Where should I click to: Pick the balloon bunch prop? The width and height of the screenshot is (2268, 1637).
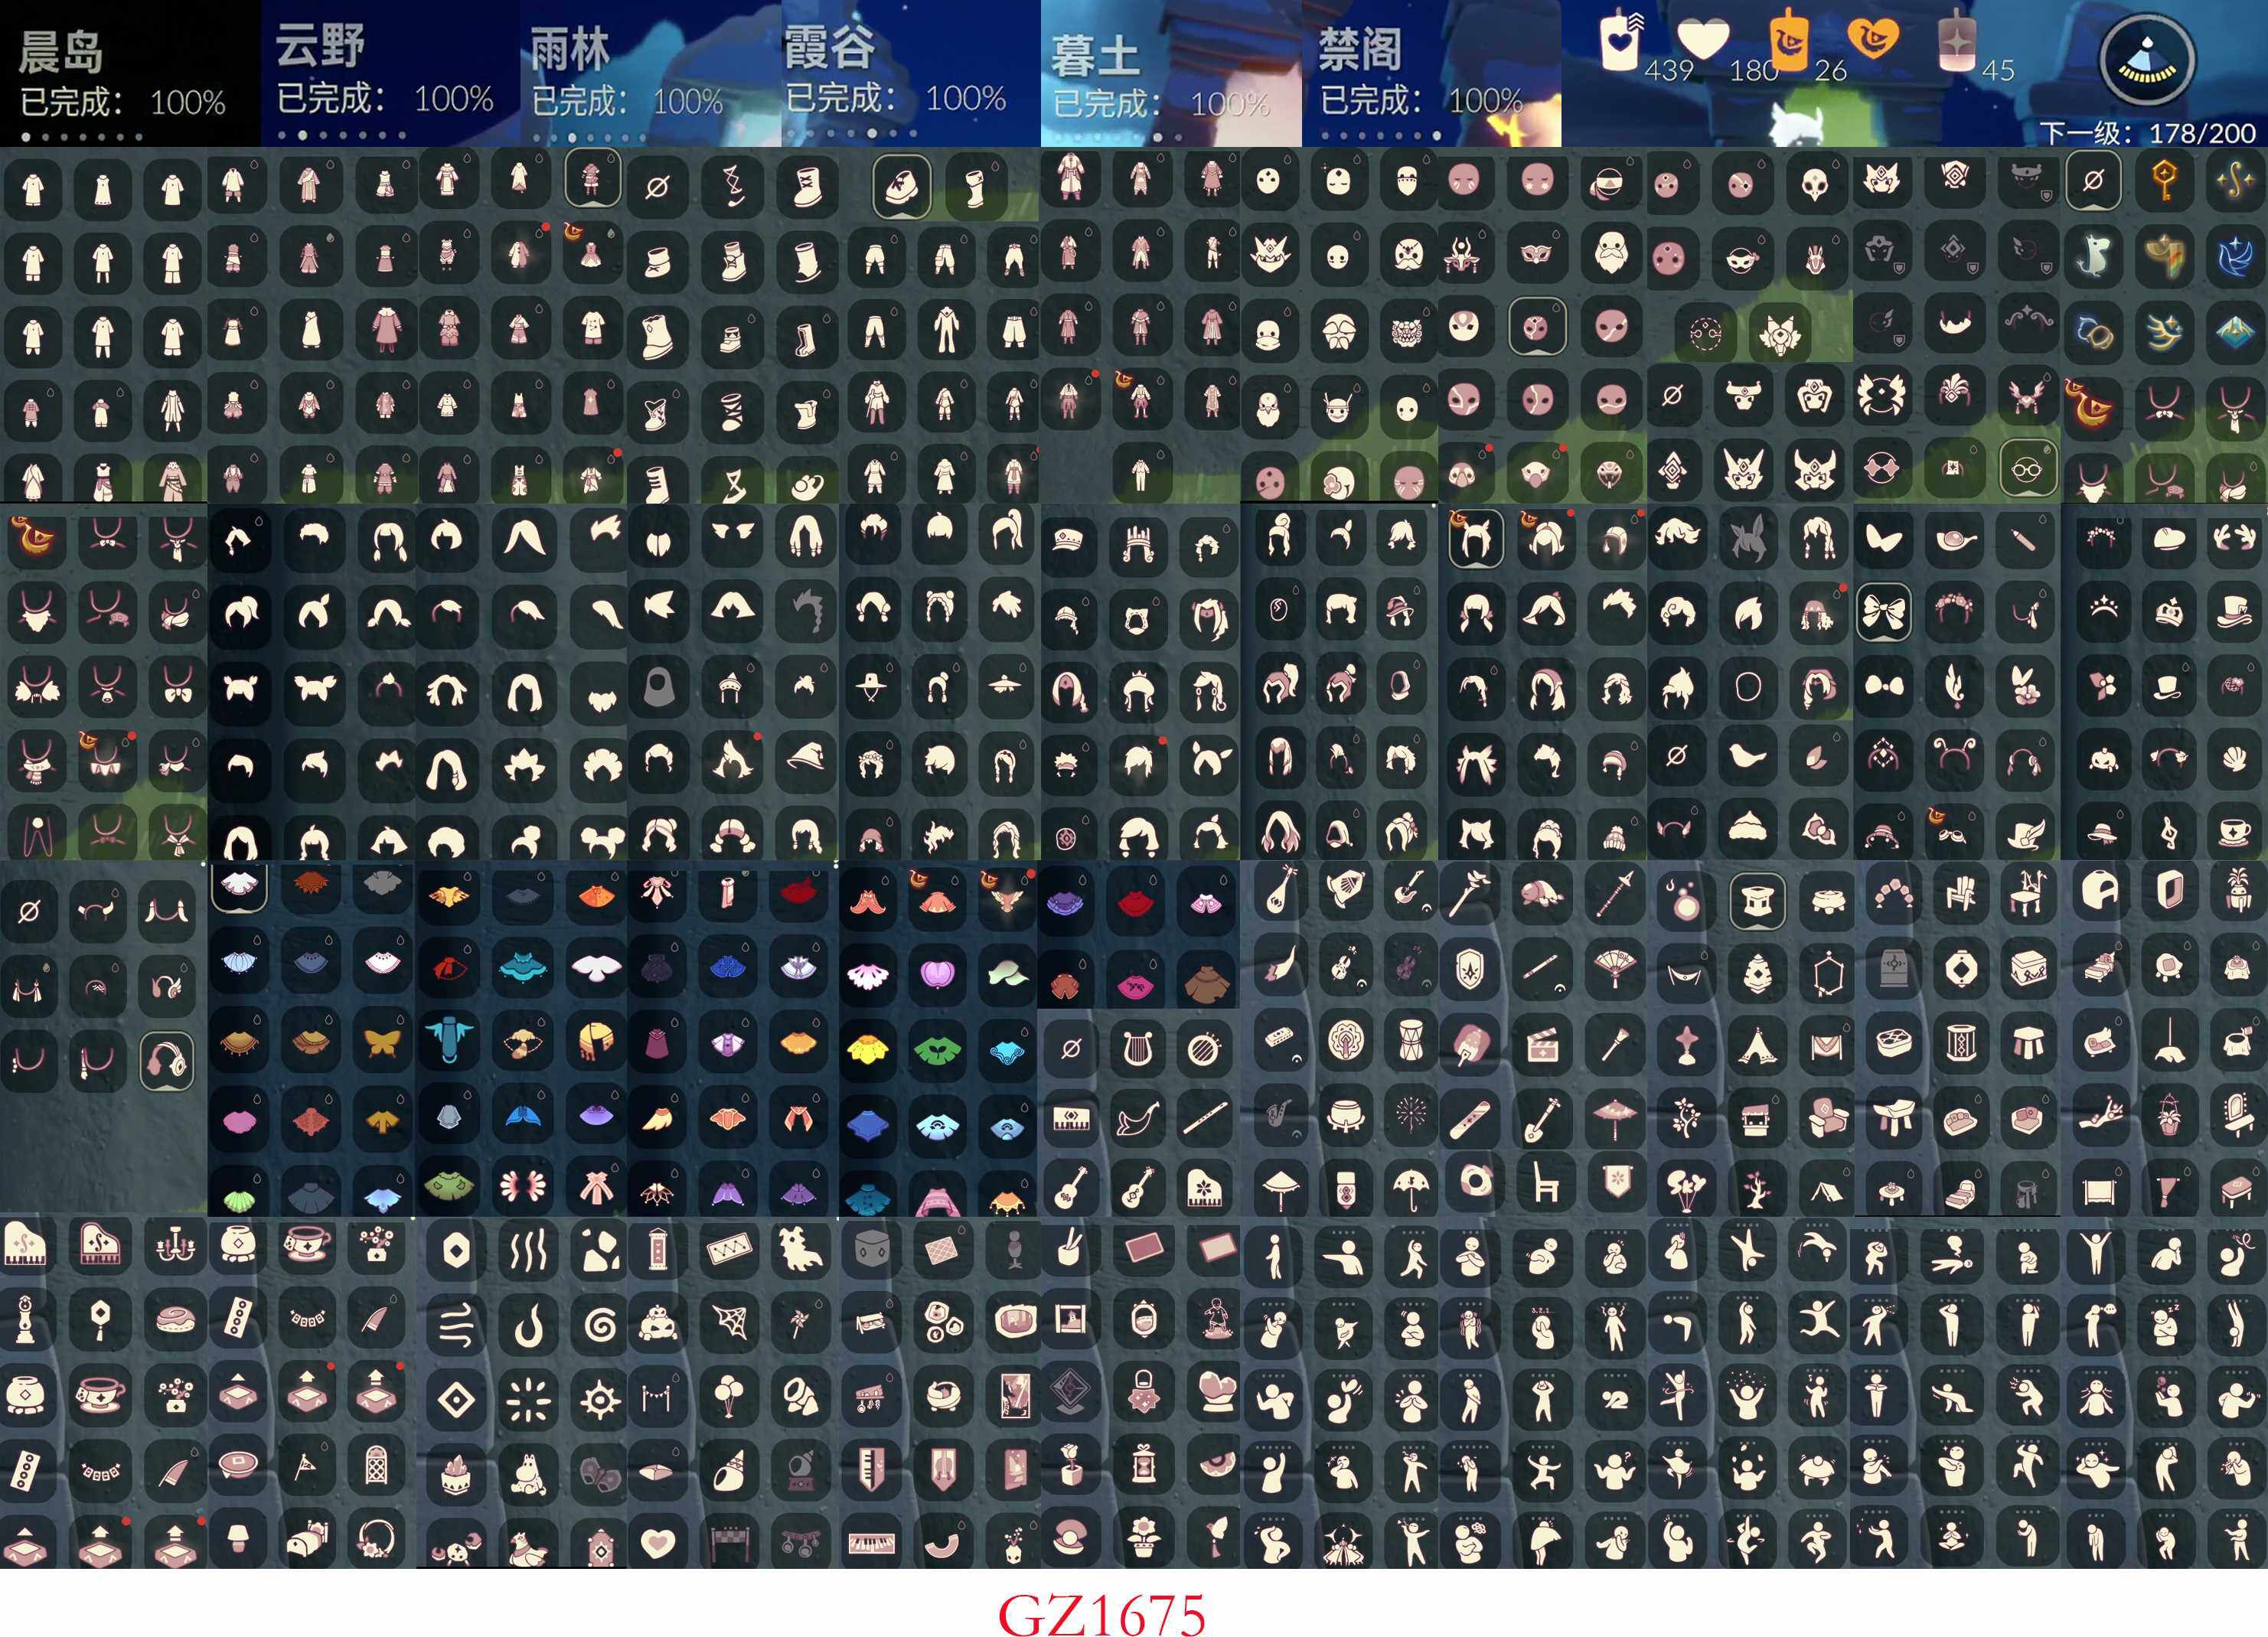coord(729,1397)
